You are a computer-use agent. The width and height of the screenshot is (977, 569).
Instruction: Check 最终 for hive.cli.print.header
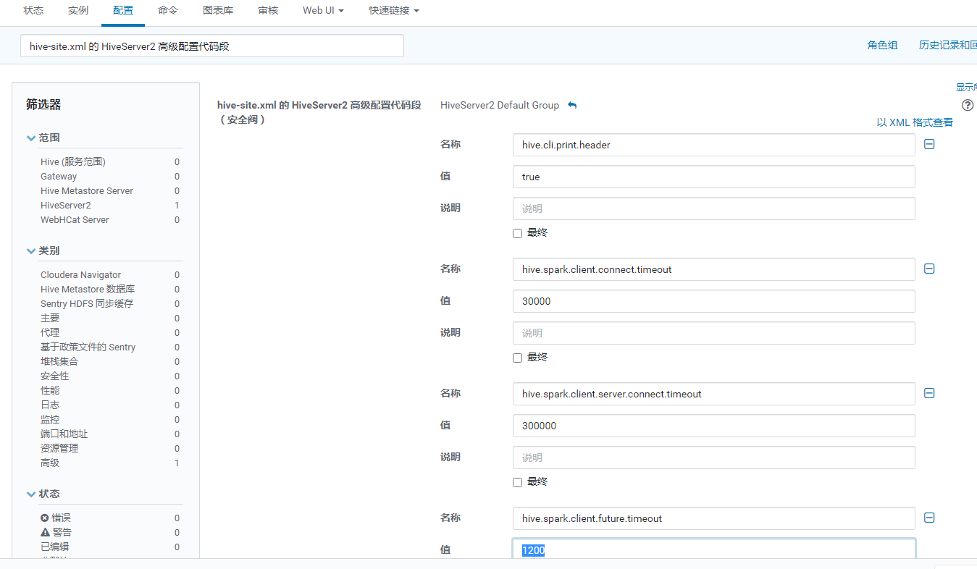[x=517, y=232]
